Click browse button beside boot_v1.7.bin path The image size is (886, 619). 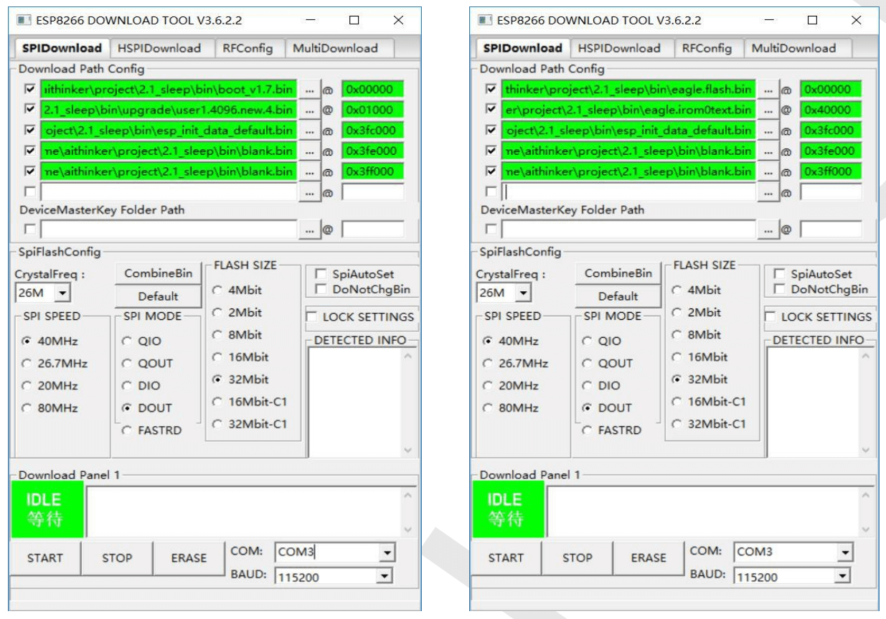click(x=309, y=90)
